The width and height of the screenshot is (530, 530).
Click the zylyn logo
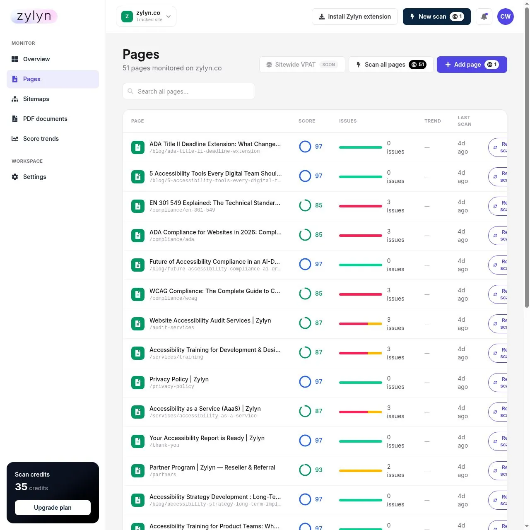34,17
